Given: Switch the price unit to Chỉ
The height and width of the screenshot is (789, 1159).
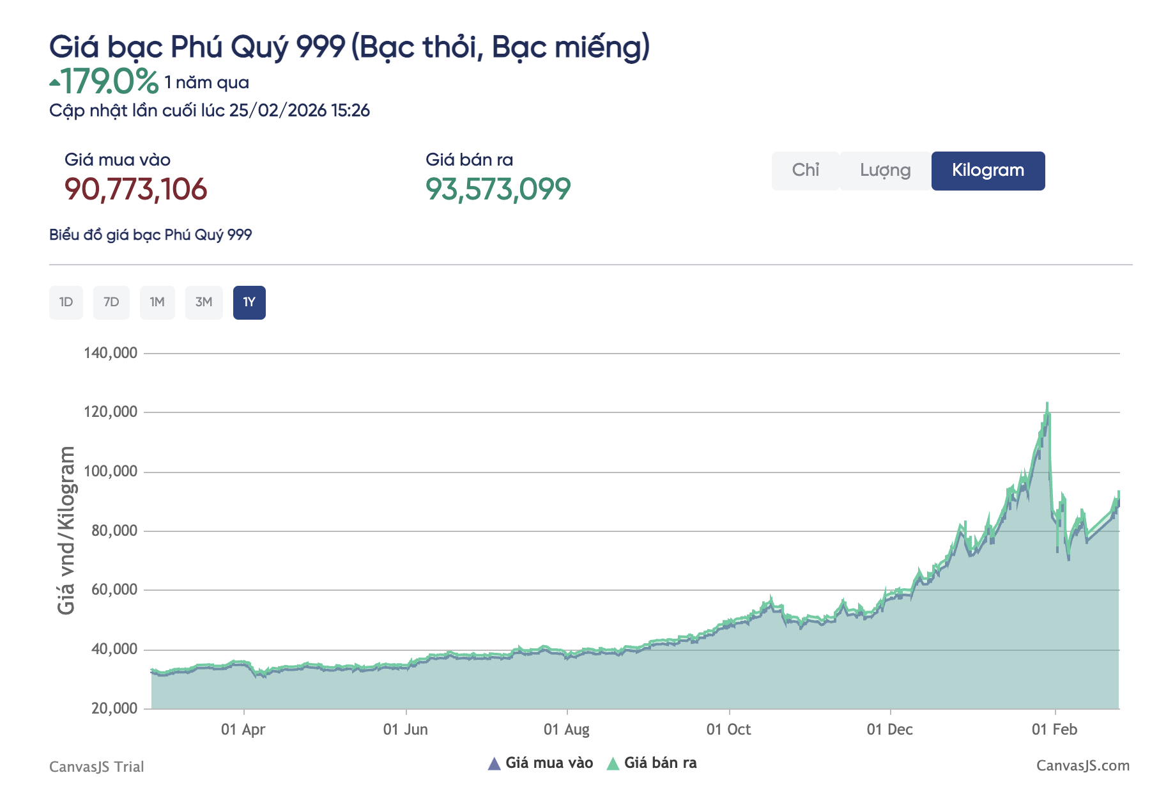Looking at the screenshot, I should click(x=805, y=170).
